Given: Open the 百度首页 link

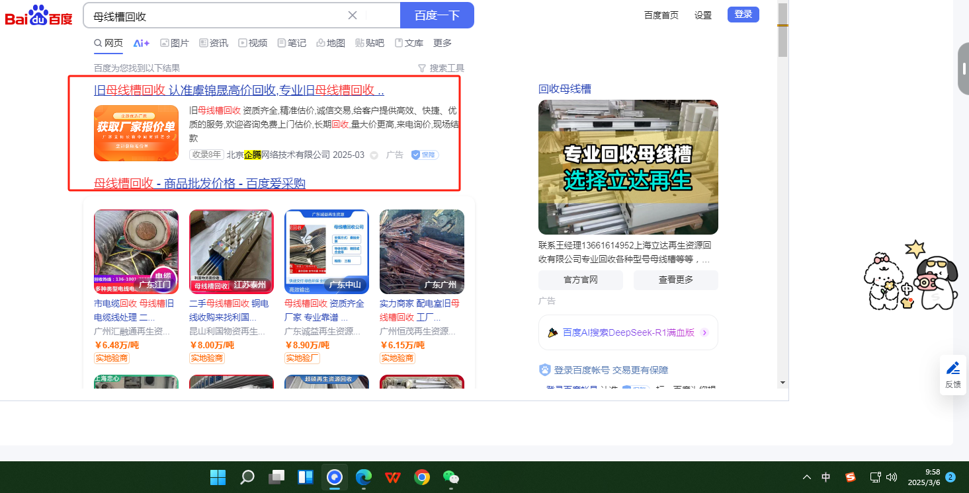Looking at the screenshot, I should point(661,15).
